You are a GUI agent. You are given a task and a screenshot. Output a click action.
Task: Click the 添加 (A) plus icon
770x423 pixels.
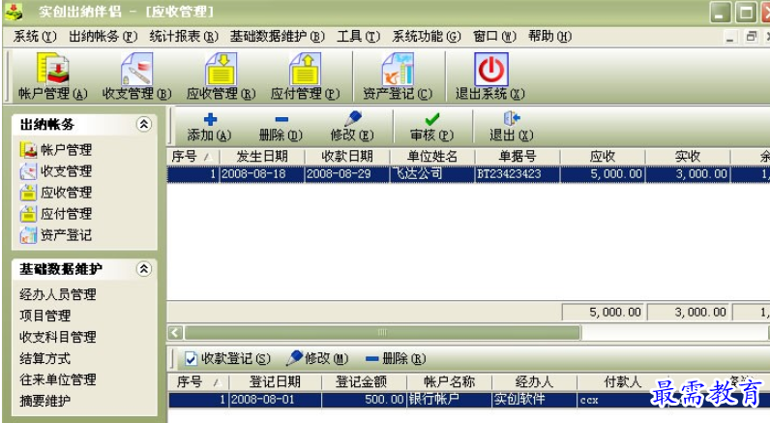[210, 119]
